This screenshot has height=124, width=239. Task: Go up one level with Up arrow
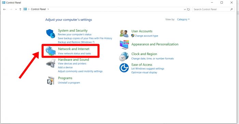20,9
